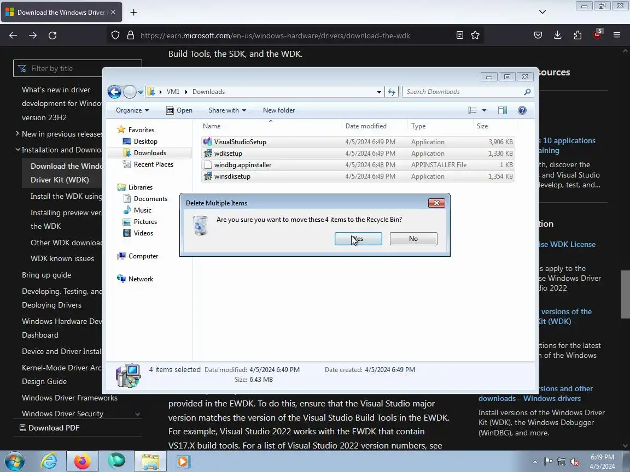The height and width of the screenshot is (472, 630).
Task: Toggle the preview pane button
Action: [x=502, y=110]
